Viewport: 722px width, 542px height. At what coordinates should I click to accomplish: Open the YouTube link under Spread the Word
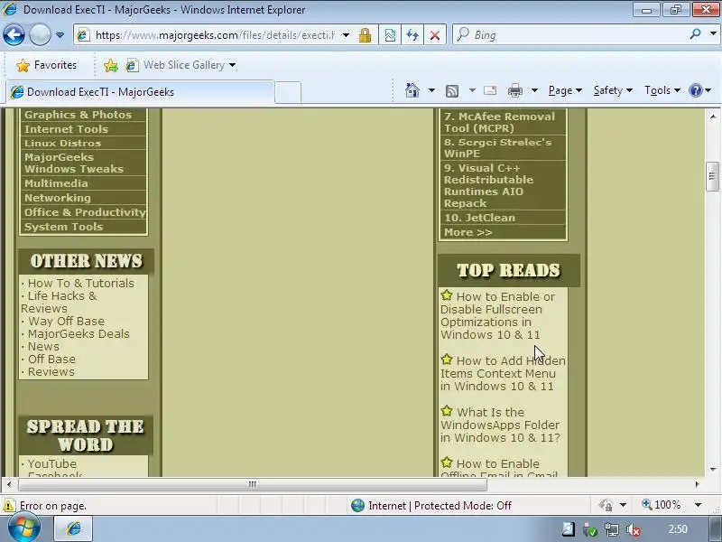52,463
